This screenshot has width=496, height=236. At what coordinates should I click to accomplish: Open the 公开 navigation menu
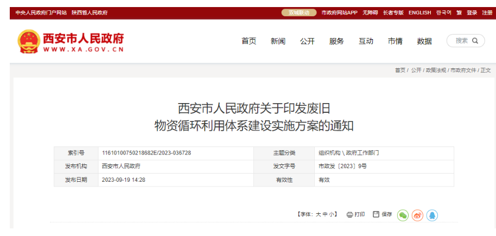pos(307,41)
